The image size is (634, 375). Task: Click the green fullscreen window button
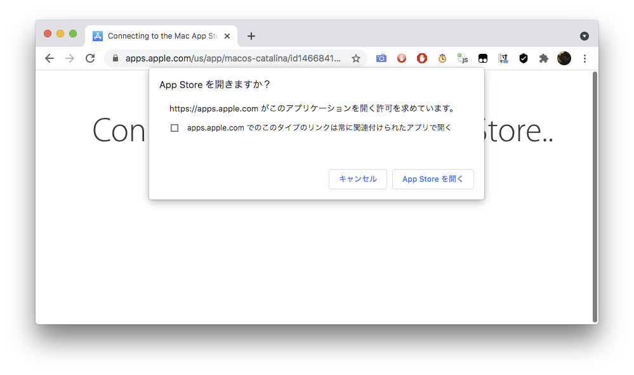click(x=73, y=34)
